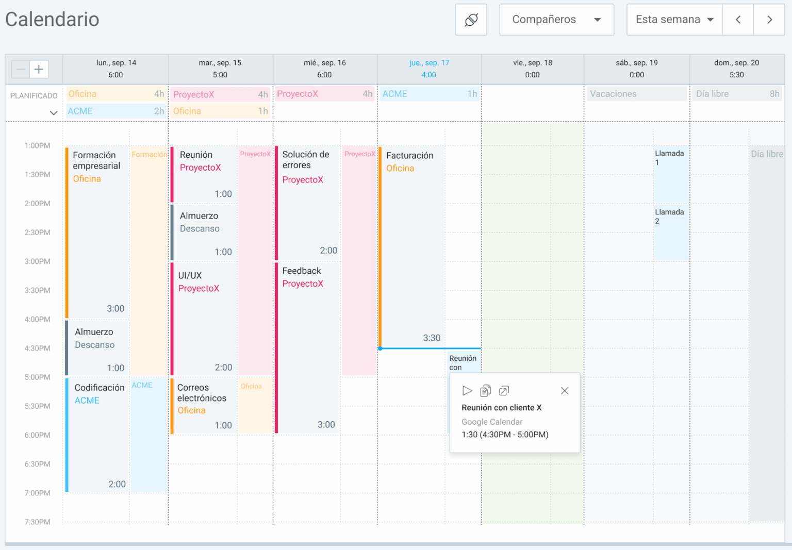Start timer from the Reunión con cliente X popup
Screen dimensions: 792x550
point(468,391)
